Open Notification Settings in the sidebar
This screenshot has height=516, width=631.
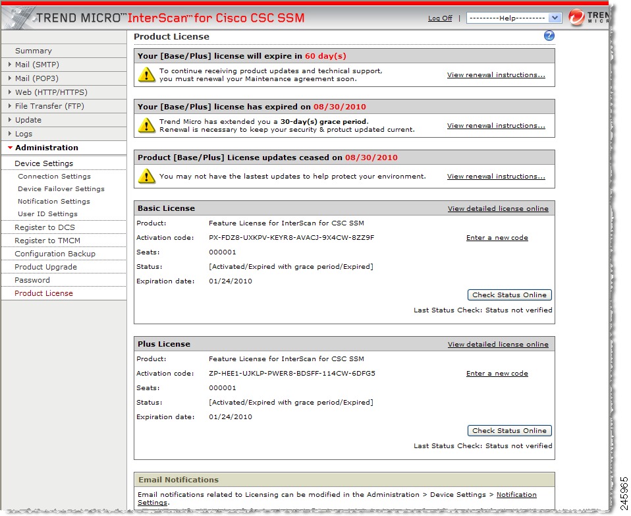pyautogui.click(x=54, y=201)
